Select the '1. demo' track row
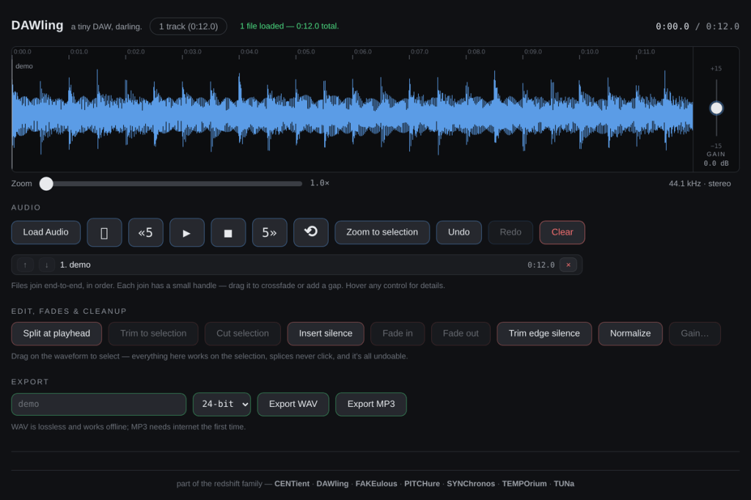Image resolution: width=751 pixels, height=500 pixels. [x=297, y=265]
